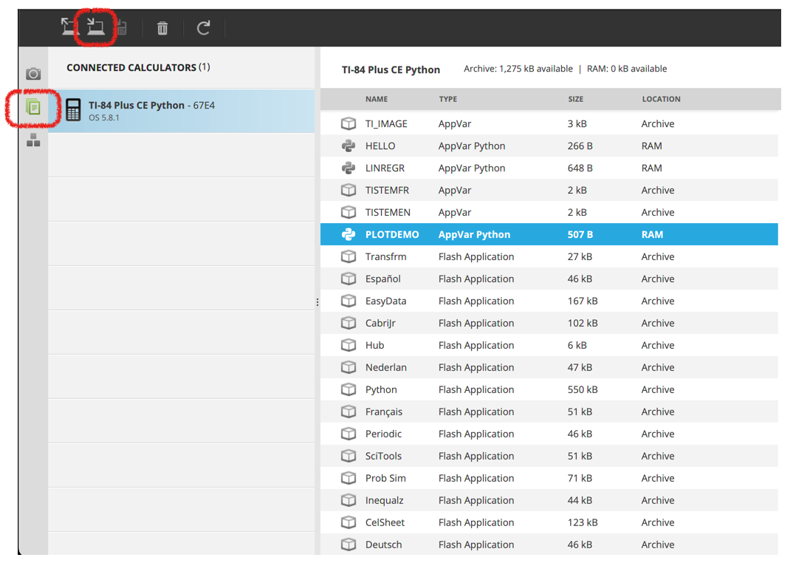Select the Deutsch application name

tap(383, 545)
